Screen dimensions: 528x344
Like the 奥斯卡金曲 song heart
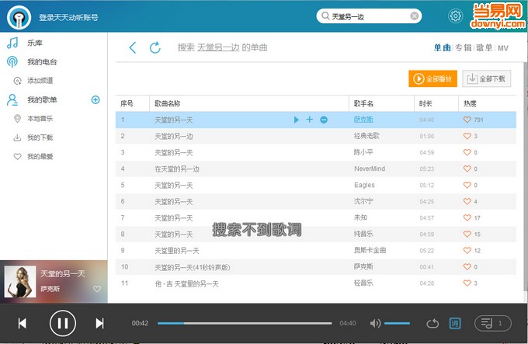click(467, 250)
